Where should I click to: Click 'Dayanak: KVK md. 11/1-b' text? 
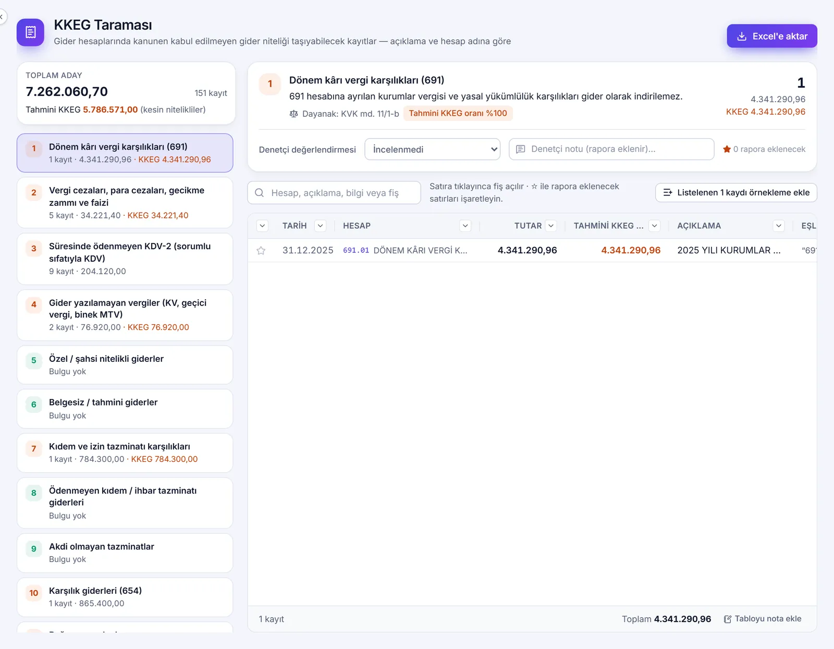pos(351,114)
